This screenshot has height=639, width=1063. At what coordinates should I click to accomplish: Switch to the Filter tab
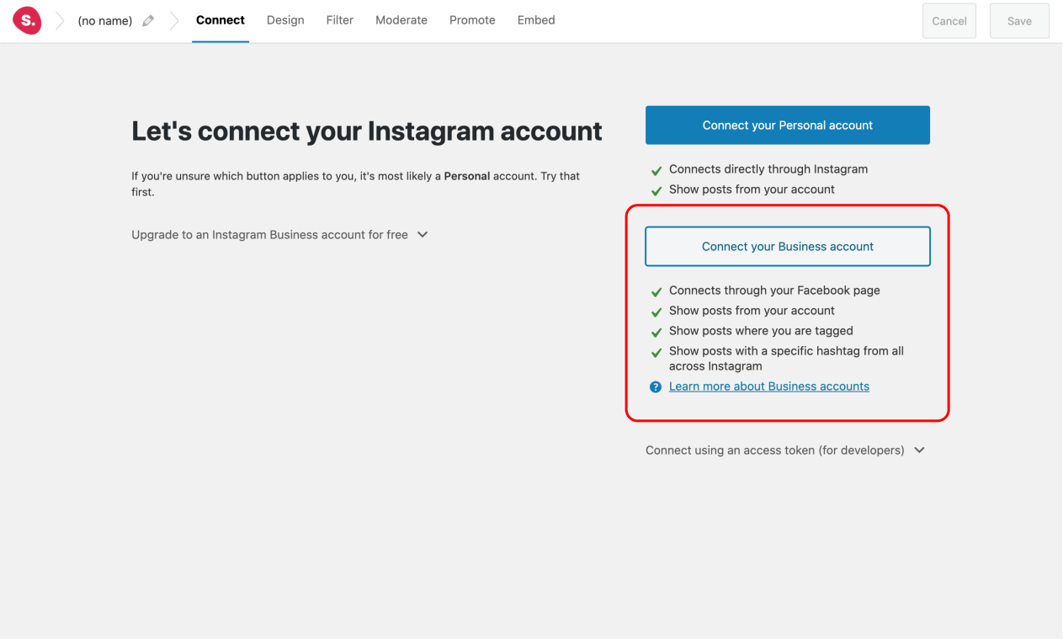(340, 20)
